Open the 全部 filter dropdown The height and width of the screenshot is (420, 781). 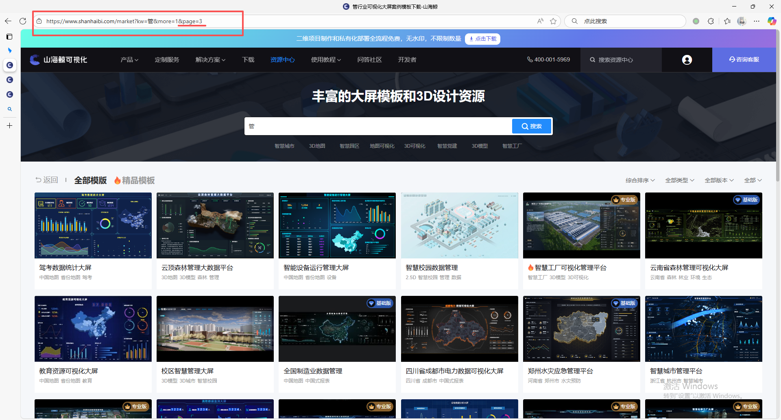(753, 180)
